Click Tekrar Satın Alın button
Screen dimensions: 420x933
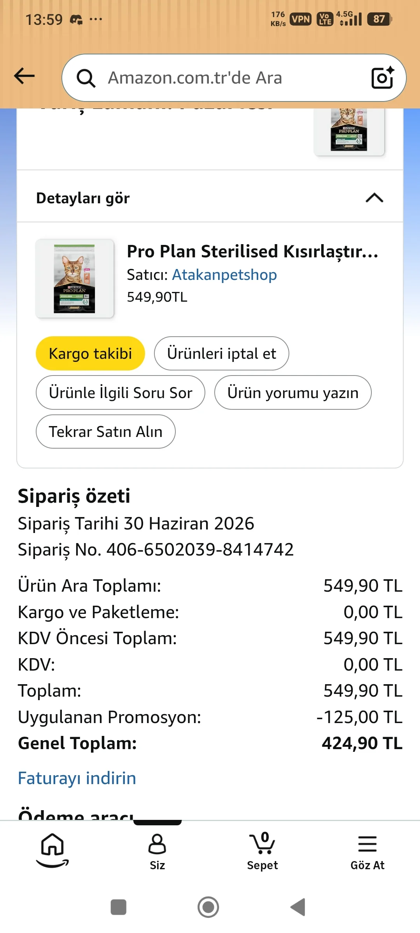click(106, 432)
